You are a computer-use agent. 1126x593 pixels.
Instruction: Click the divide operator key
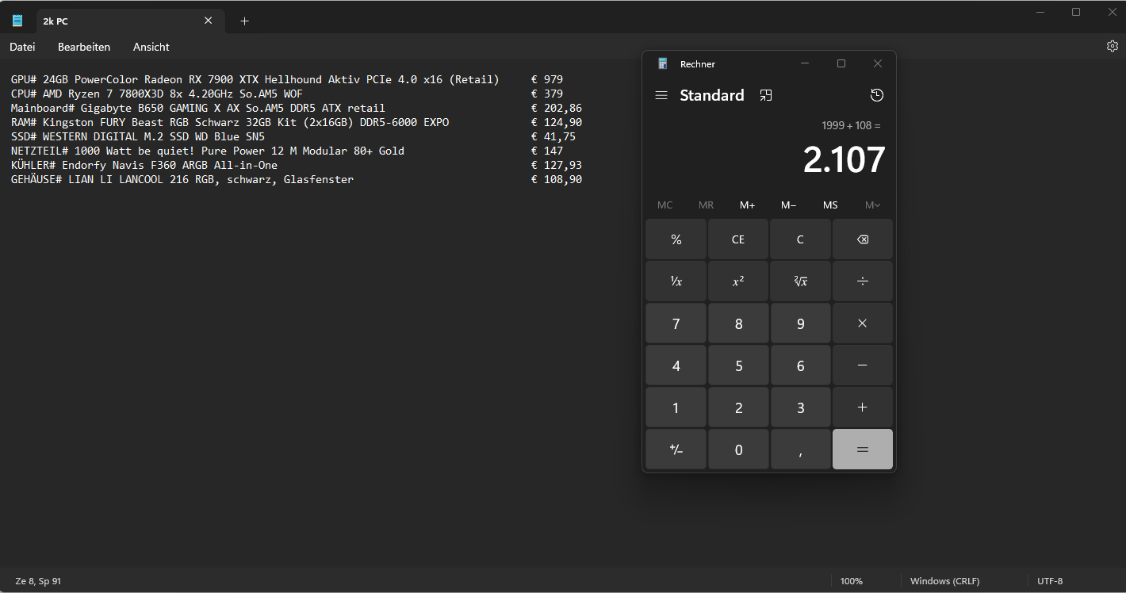(x=863, y=281)
